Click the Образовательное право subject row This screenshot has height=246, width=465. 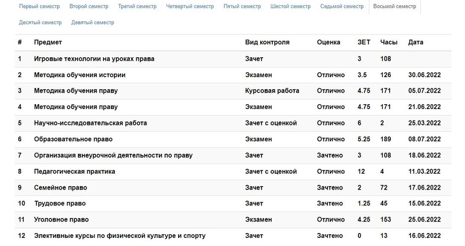233,139
